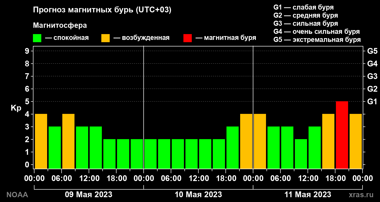The image size is (380, 202).
Task: Click the '— магнитная буря' legend label
Action: [226, 38]
